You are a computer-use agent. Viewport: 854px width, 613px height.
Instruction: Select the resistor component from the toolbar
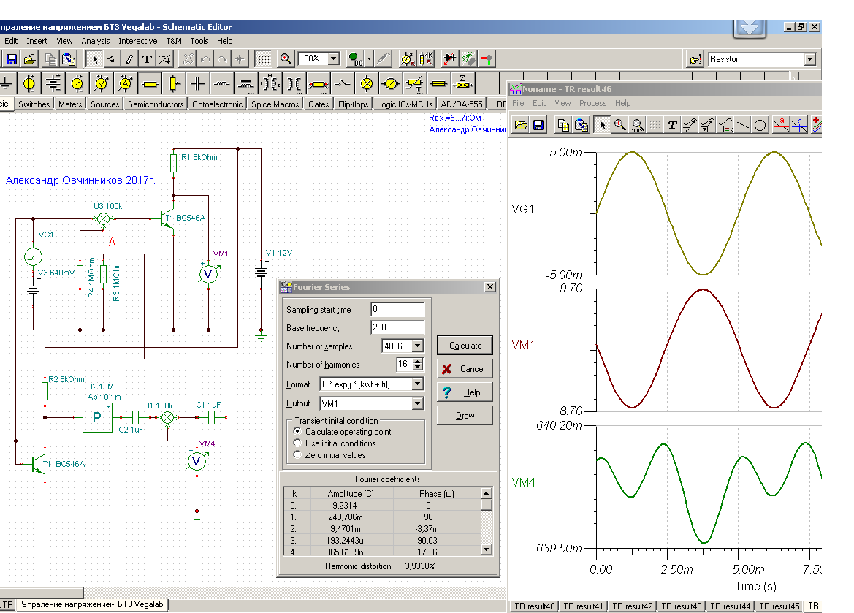tap(150, 83)
